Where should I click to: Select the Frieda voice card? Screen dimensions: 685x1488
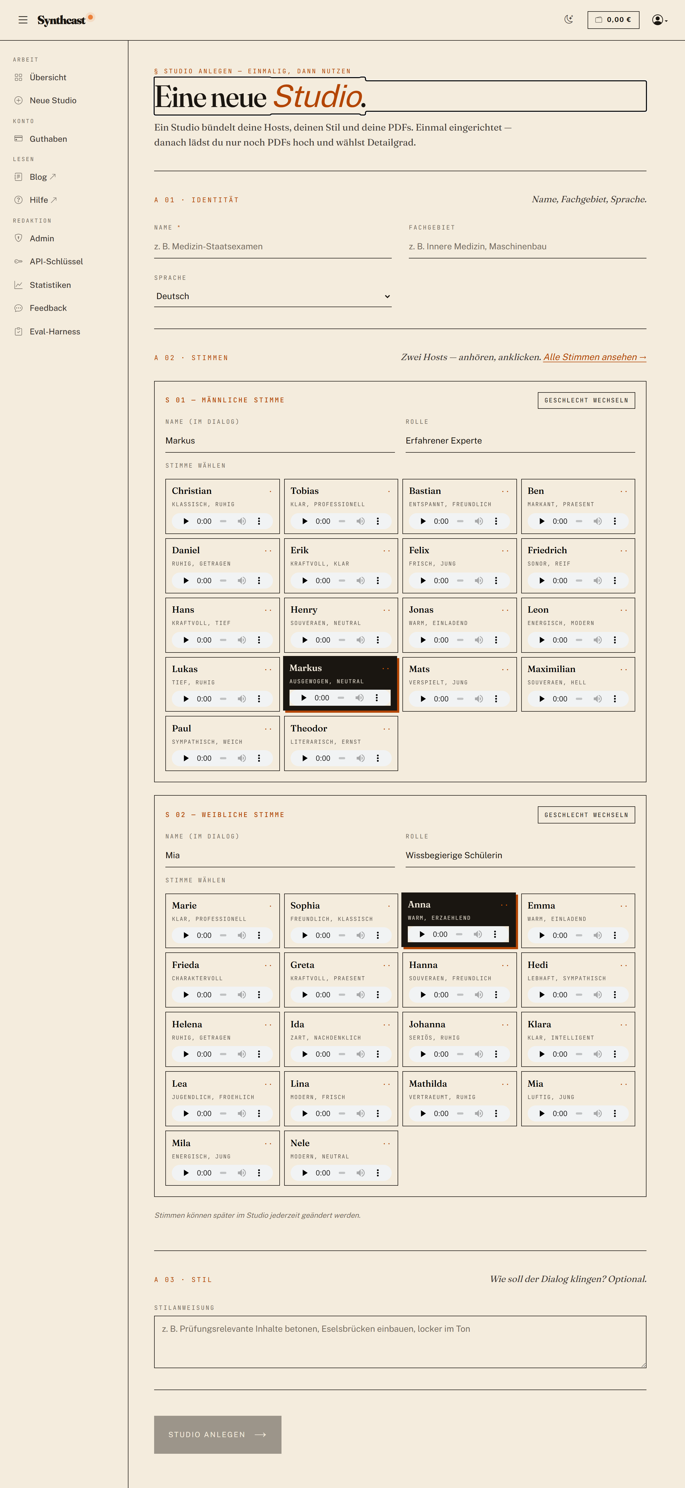(x=222, y=980)
